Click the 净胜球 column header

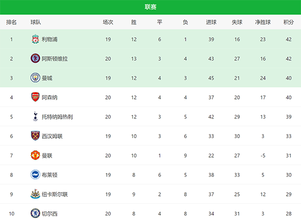coord(263,22)
